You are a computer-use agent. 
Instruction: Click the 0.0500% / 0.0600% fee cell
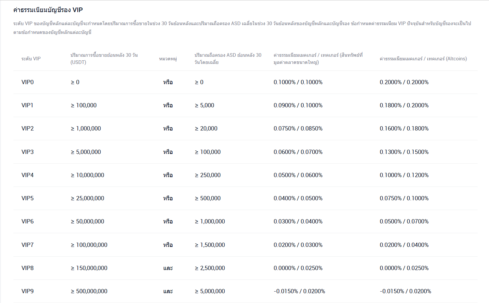tap(298, 175)
